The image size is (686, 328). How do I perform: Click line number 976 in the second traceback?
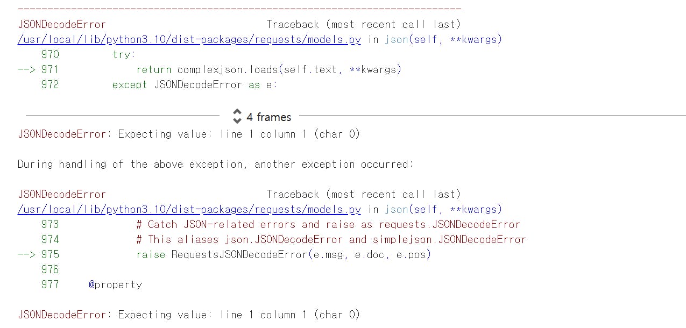pyautogui.click(x=50, y=269)
